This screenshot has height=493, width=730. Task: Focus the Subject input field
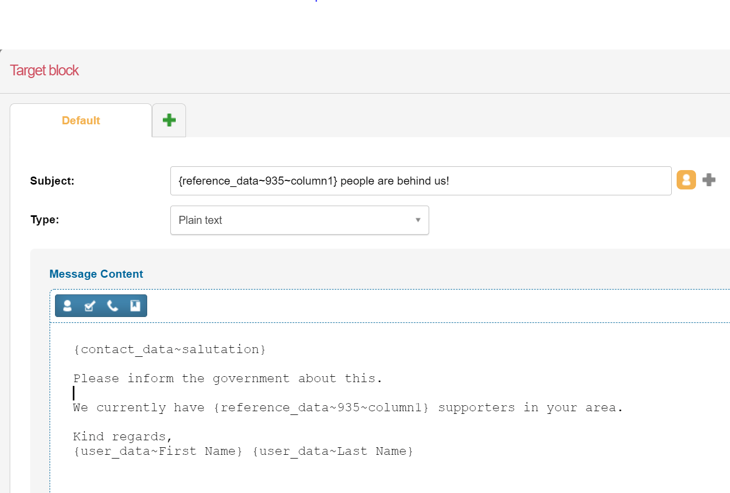[421, 181]
